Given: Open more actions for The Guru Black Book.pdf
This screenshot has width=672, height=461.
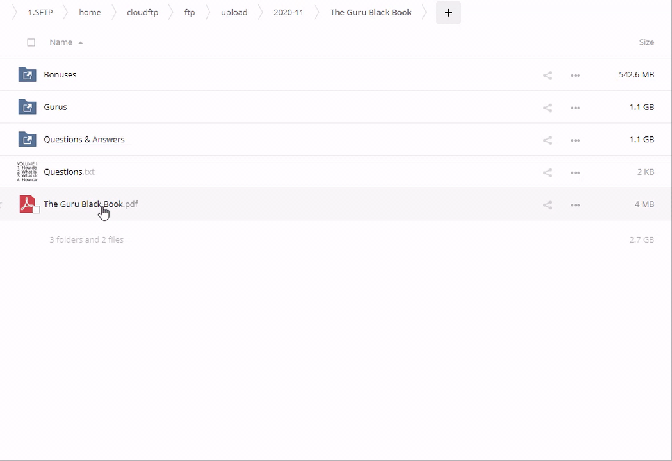Looking at the screenshot, I should coord(575,205).
